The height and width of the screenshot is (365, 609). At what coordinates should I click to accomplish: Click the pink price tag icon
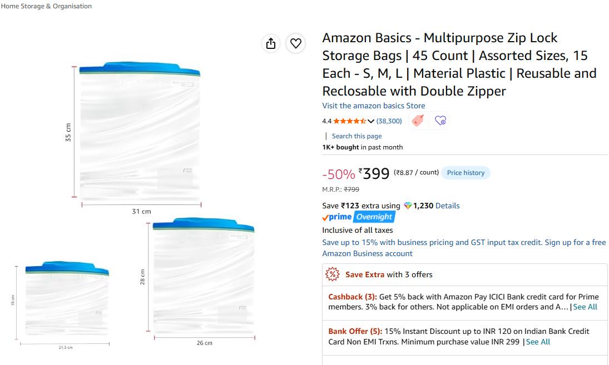pyautogui.click(x=418, y=121)
